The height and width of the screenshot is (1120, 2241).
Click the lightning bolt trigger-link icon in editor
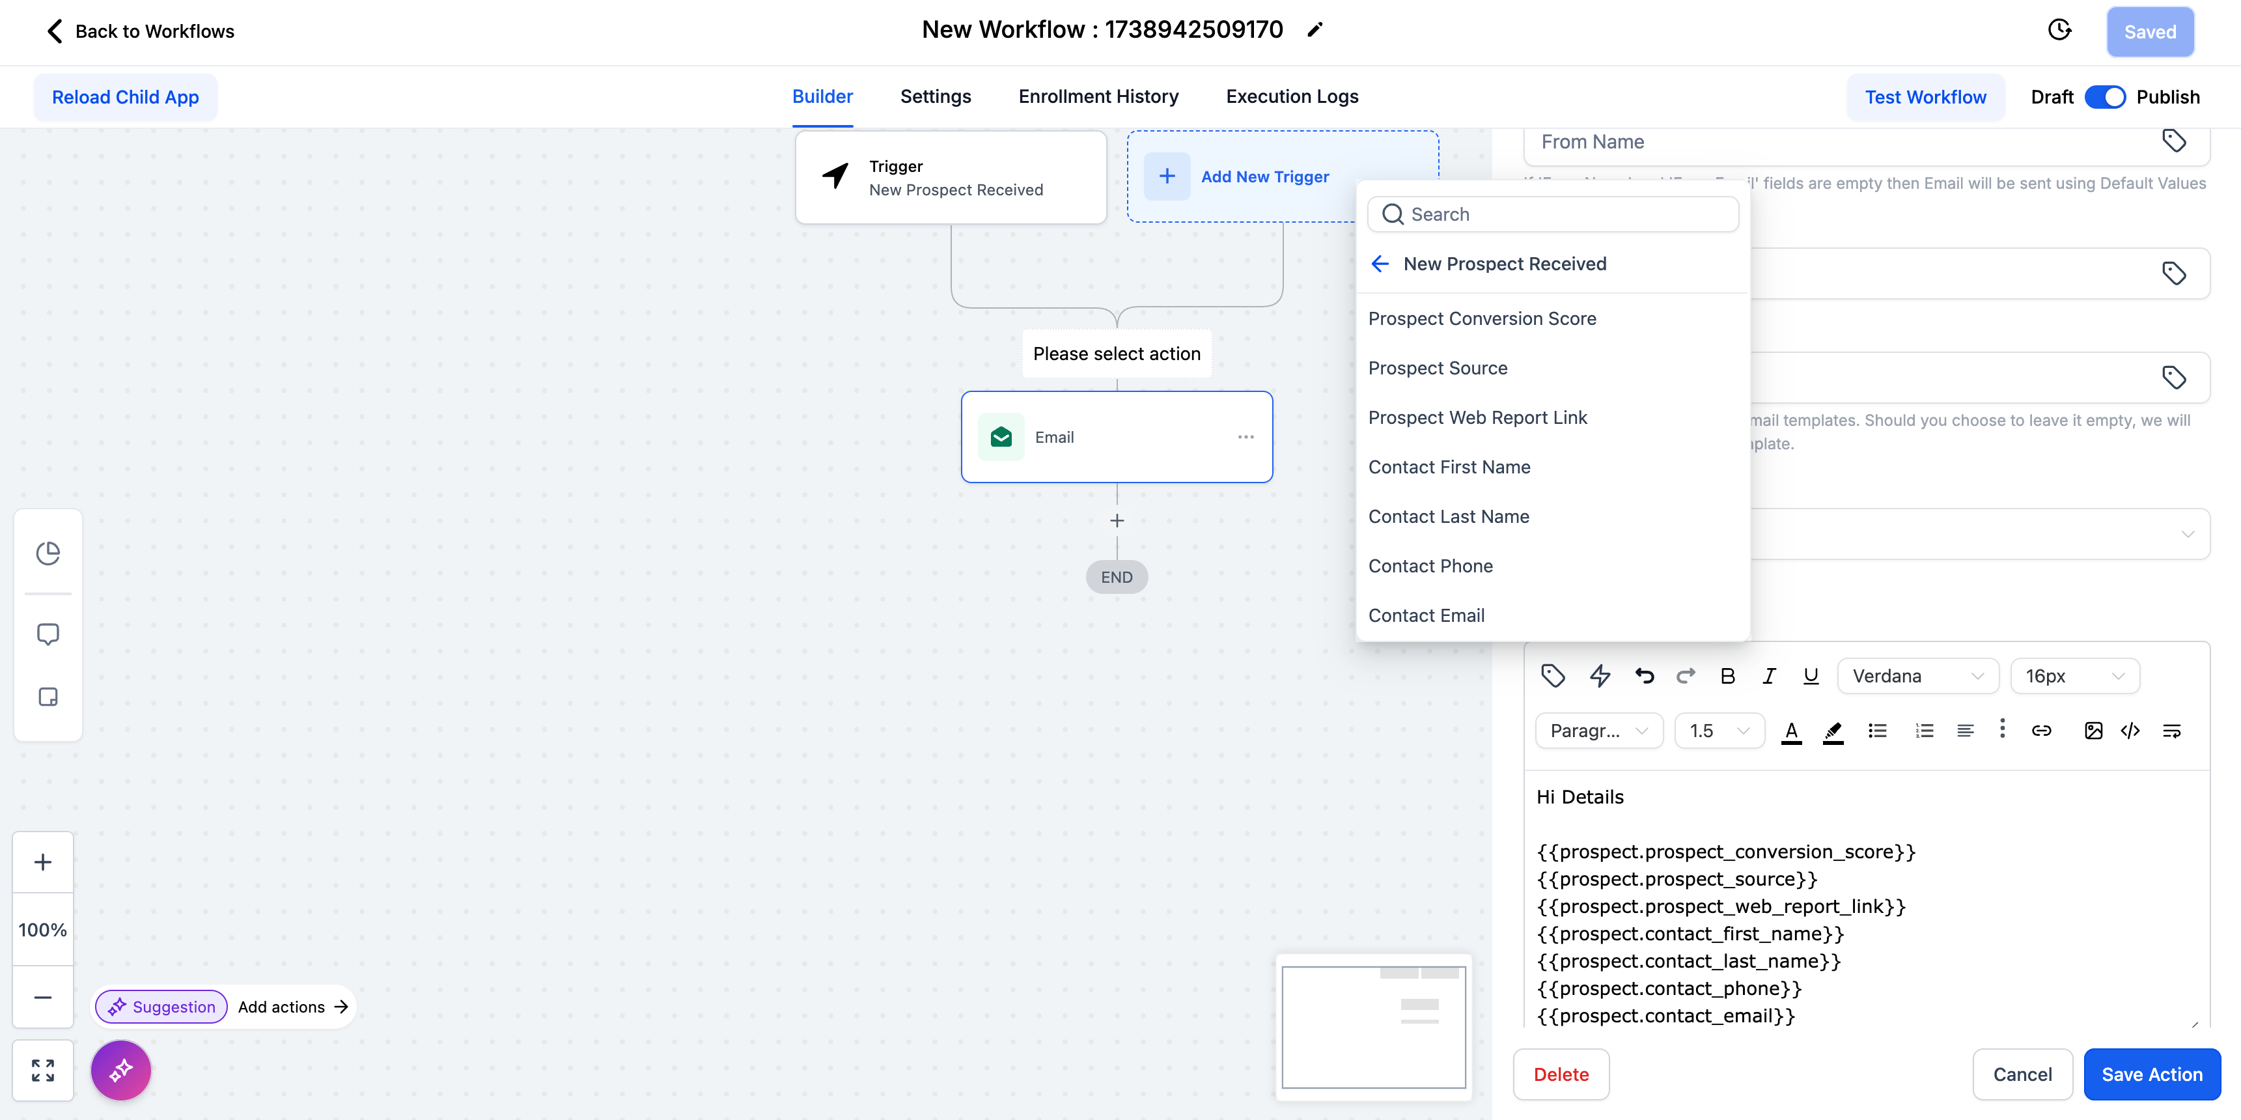(1600, 676)
